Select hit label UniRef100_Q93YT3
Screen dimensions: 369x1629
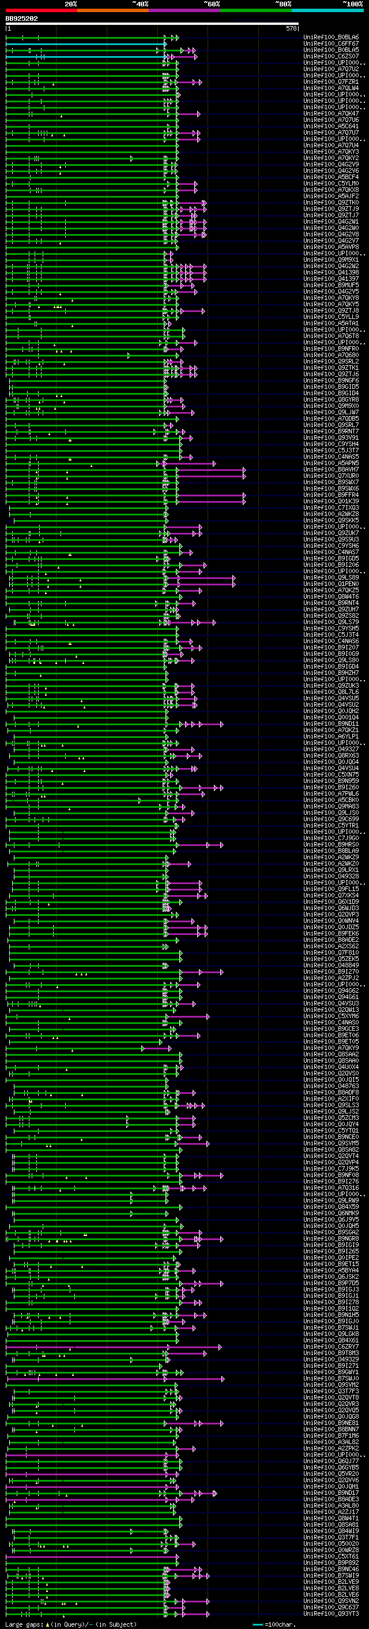(331, 1613)
